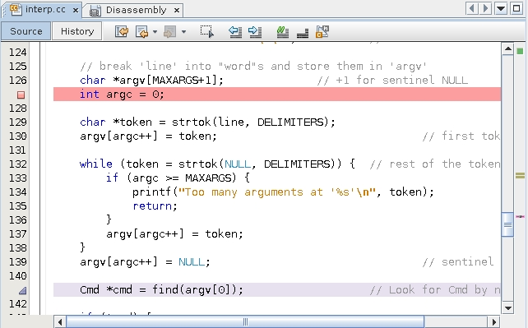
Task: Click the interp.cc file icon on its tab
Action: [x=16, y=9]
